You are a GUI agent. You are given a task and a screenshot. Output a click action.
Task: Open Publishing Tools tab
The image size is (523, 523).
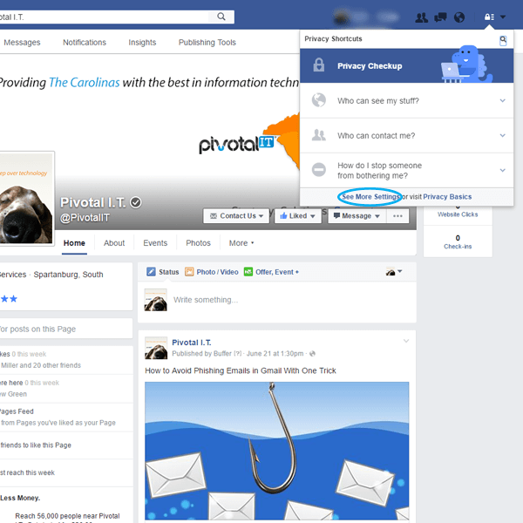click(207, 43)
